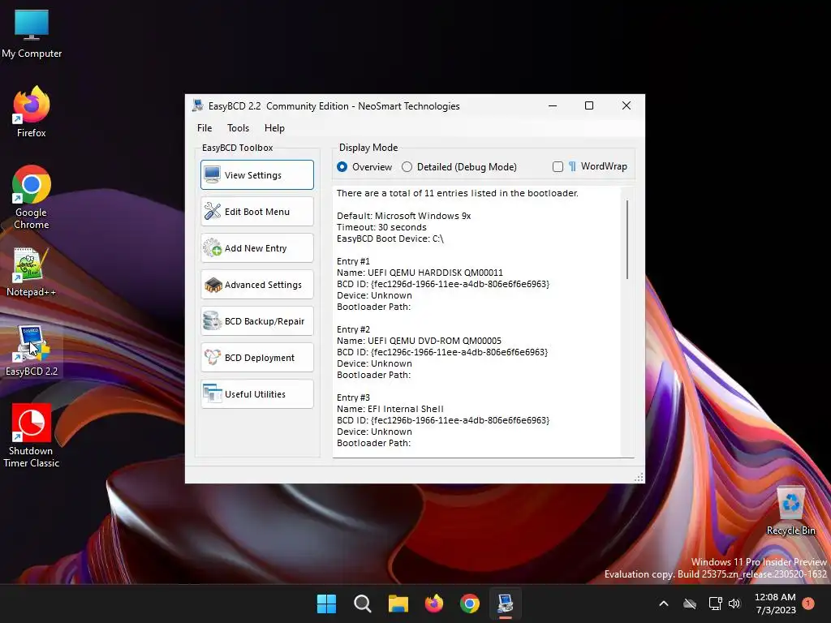Launch Firefox from the taskbar

click(434, 604)
